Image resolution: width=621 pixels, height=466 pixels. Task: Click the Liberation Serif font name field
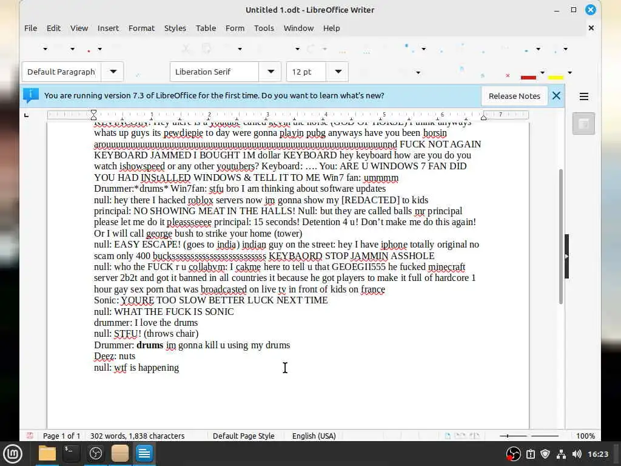coord(214,72)
